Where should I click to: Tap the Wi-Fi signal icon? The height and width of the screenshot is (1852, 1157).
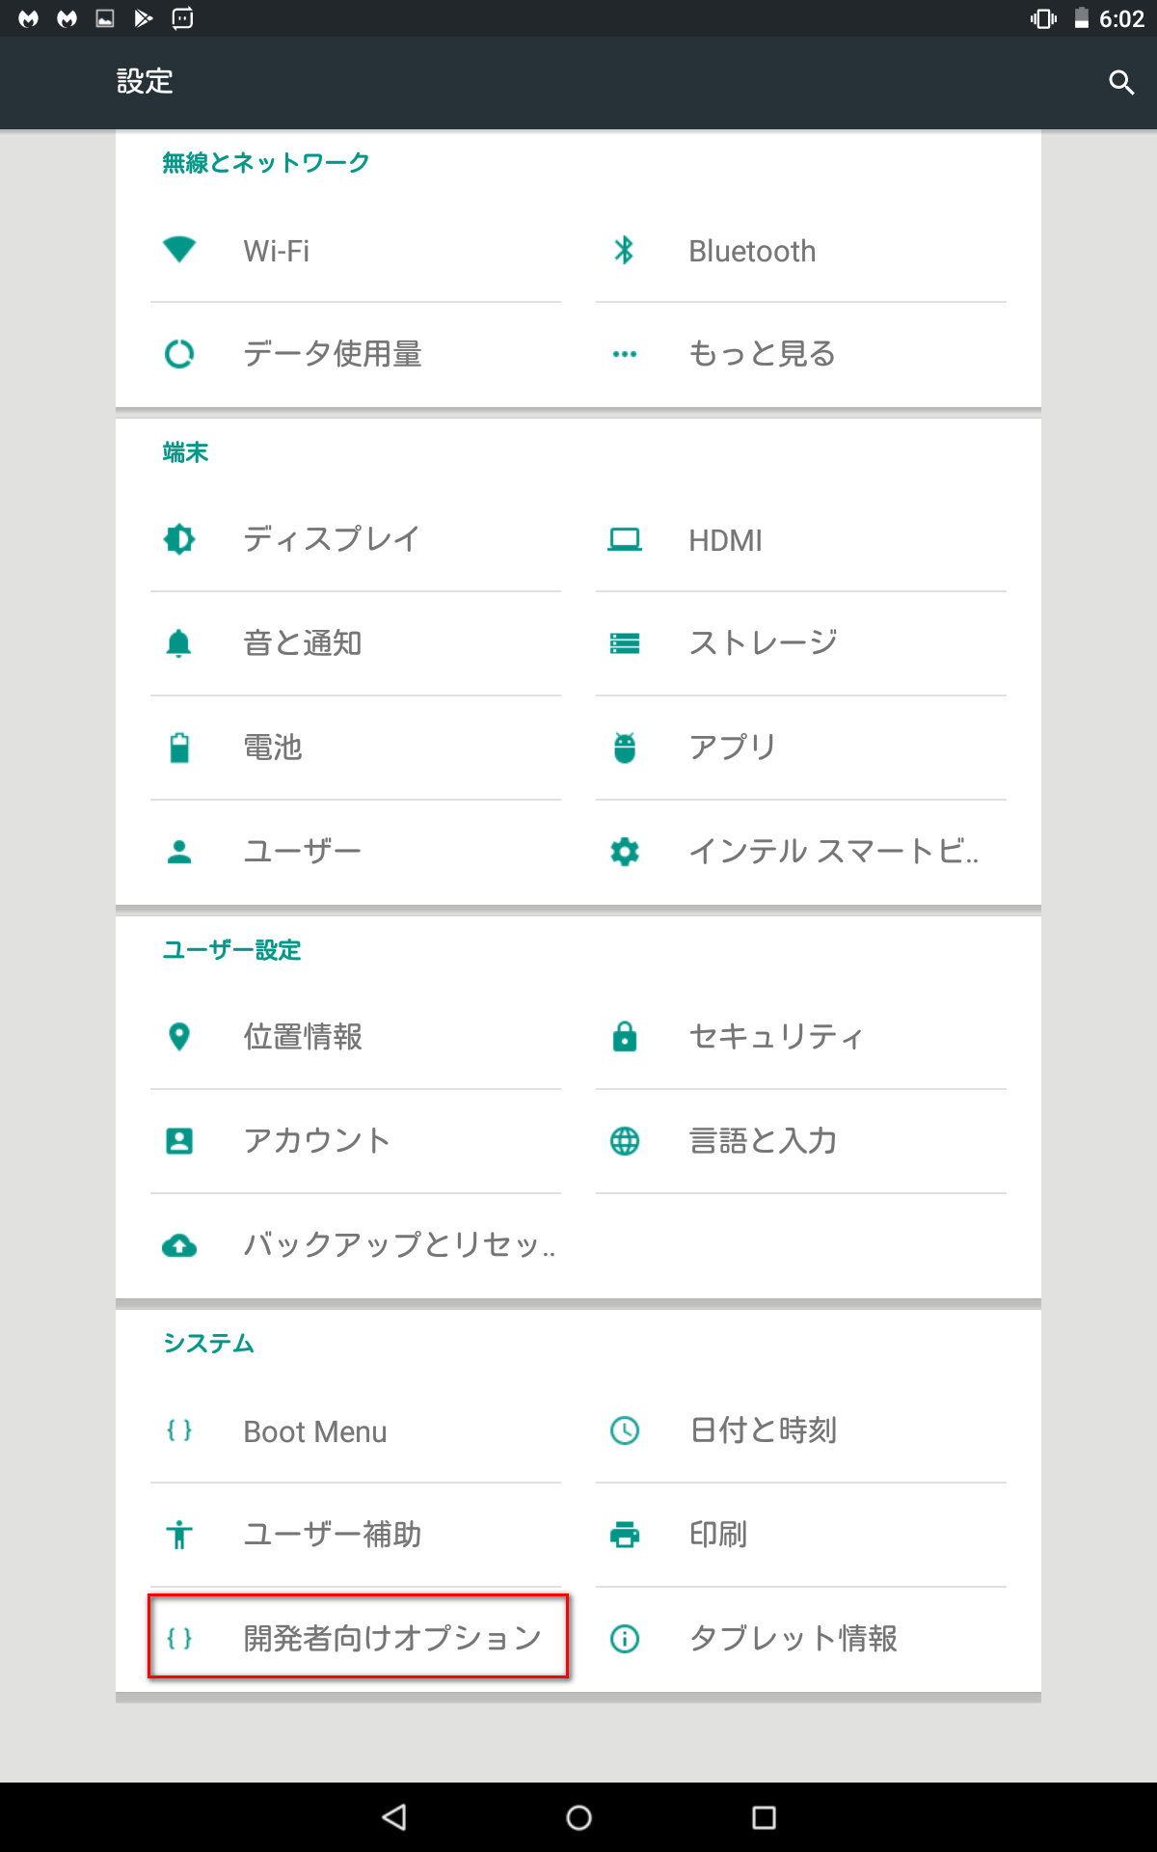click(x=179, y=250)
